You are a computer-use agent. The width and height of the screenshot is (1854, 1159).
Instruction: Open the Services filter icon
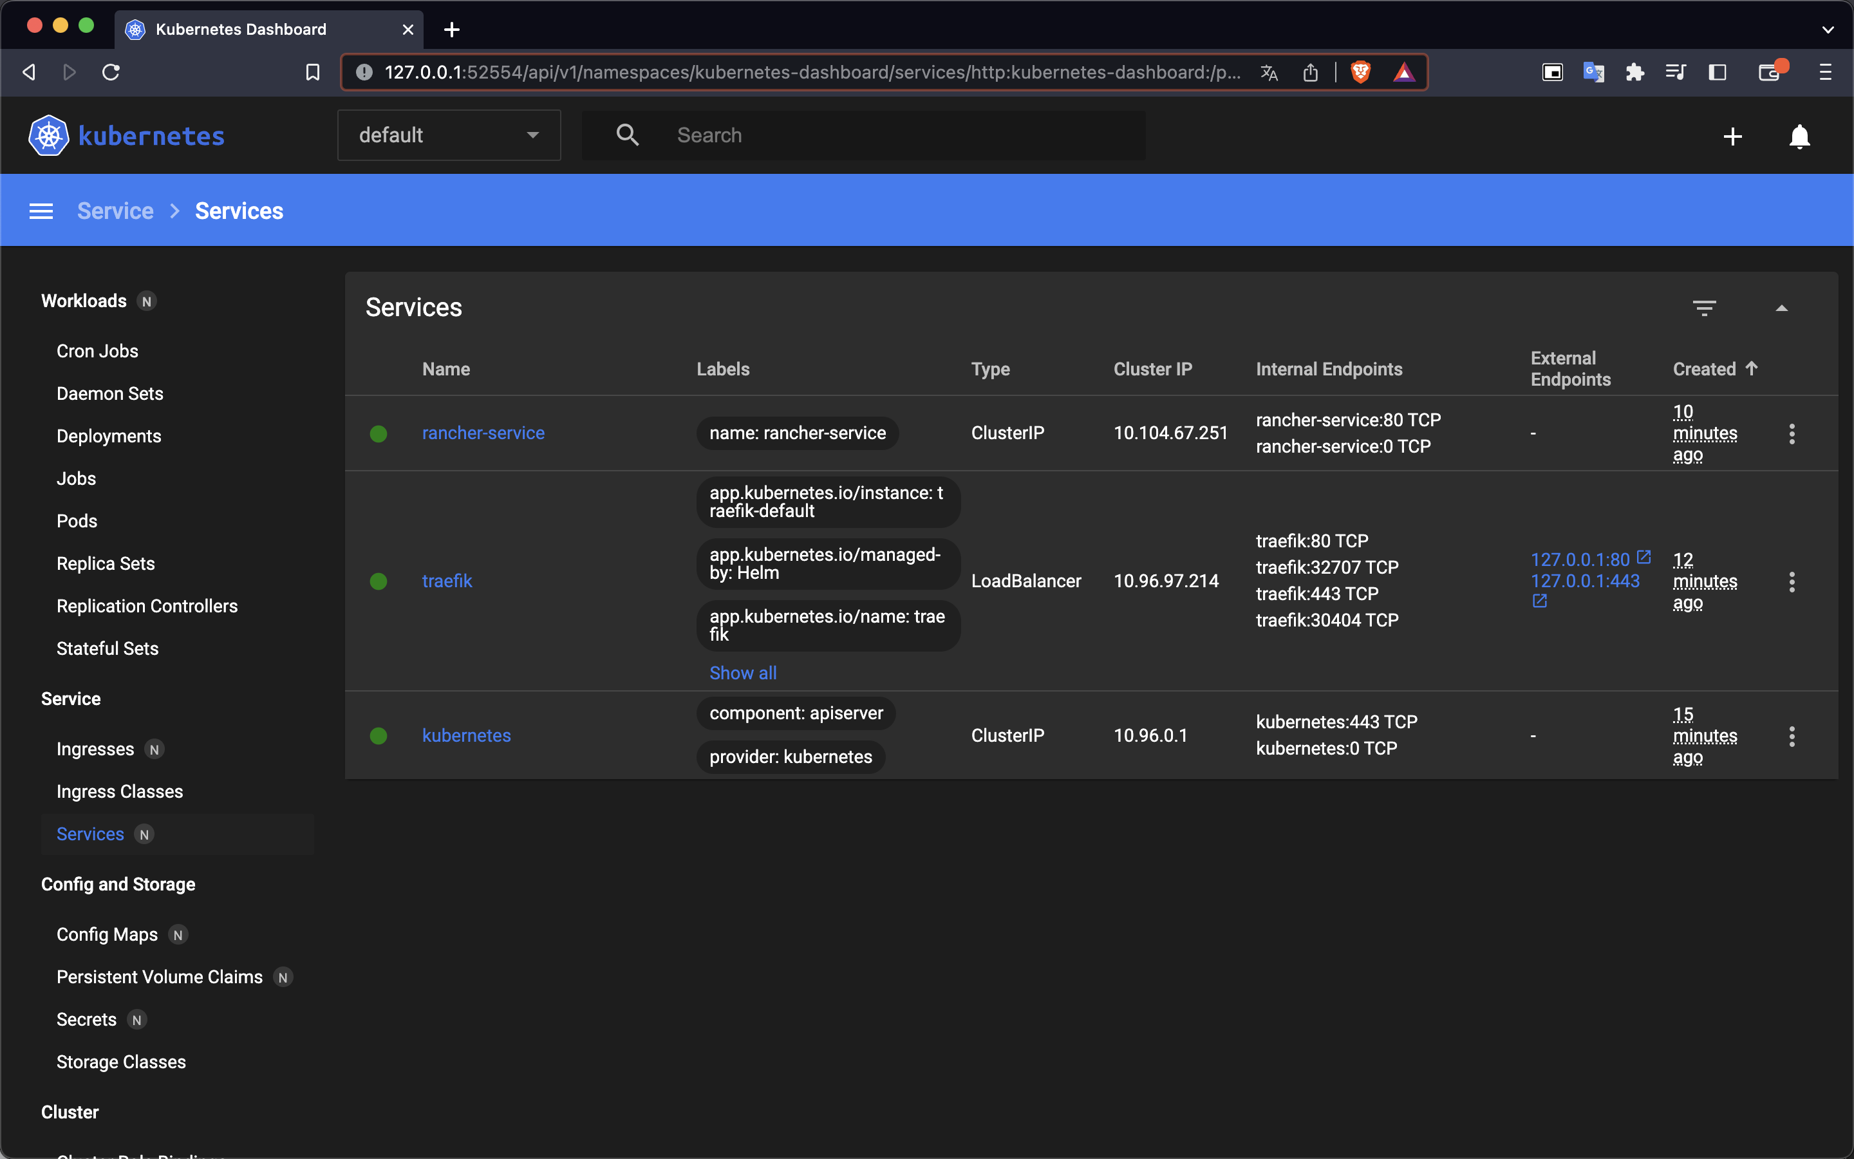tap(1704, 308)
